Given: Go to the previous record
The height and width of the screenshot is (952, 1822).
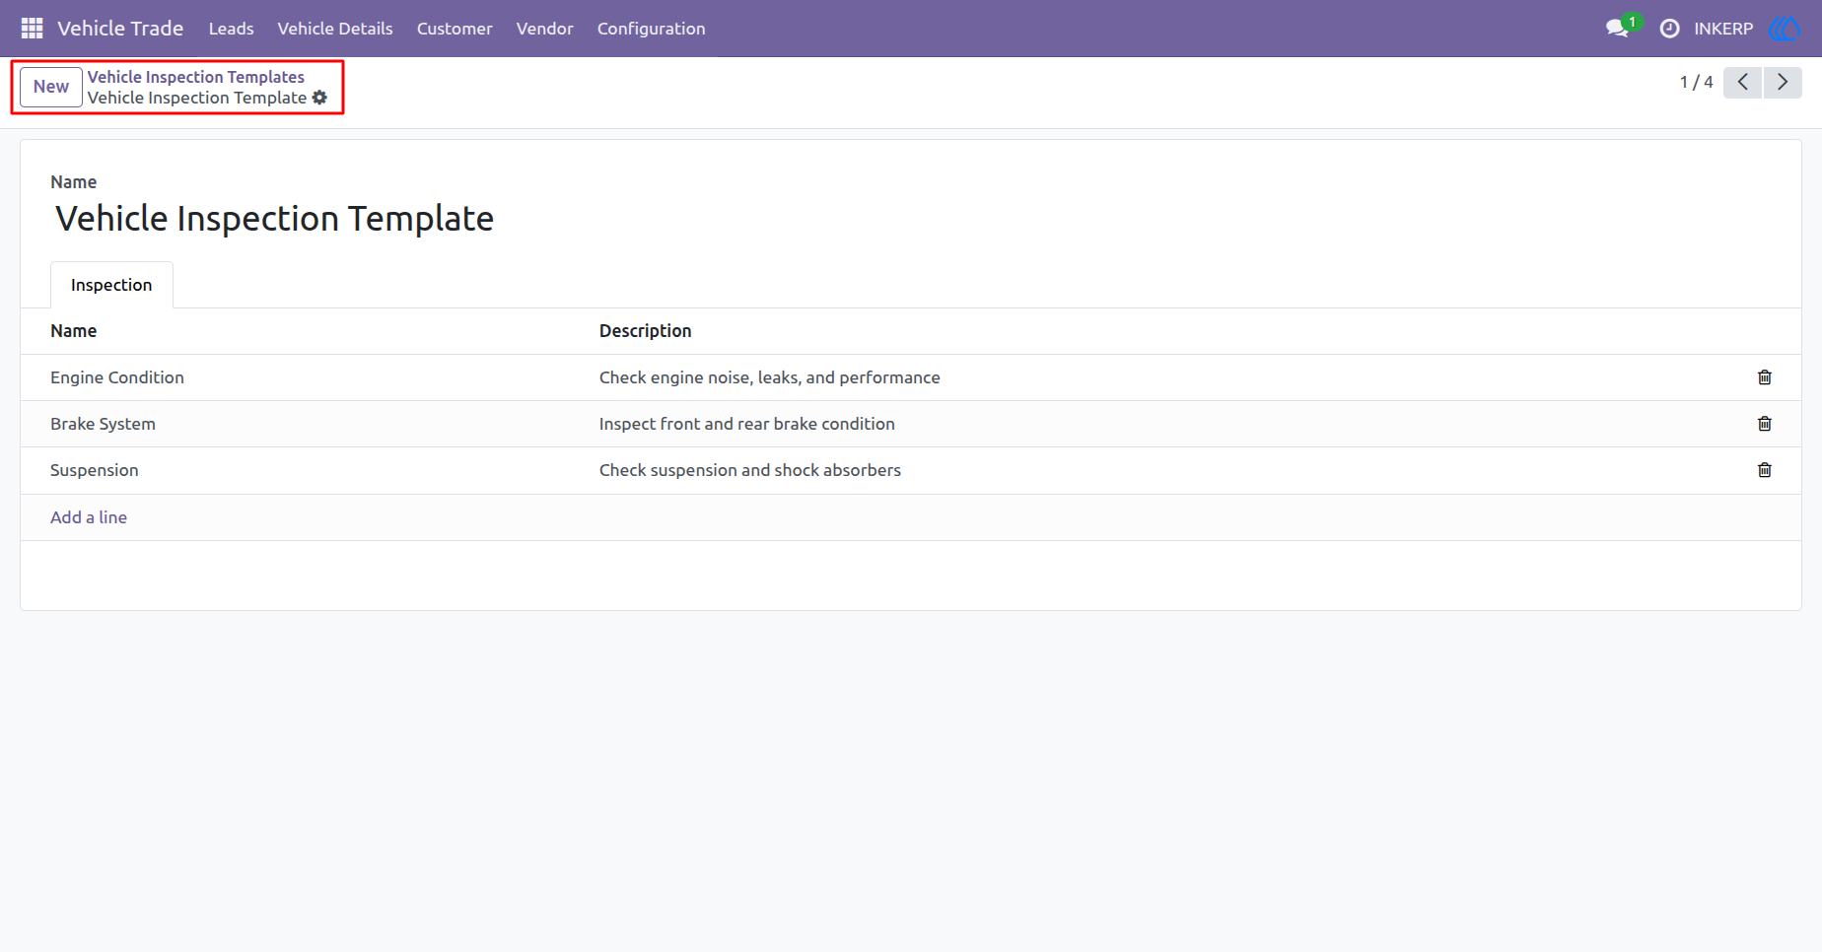Looking at the screenshot, I should click(x=1743, y=82).
